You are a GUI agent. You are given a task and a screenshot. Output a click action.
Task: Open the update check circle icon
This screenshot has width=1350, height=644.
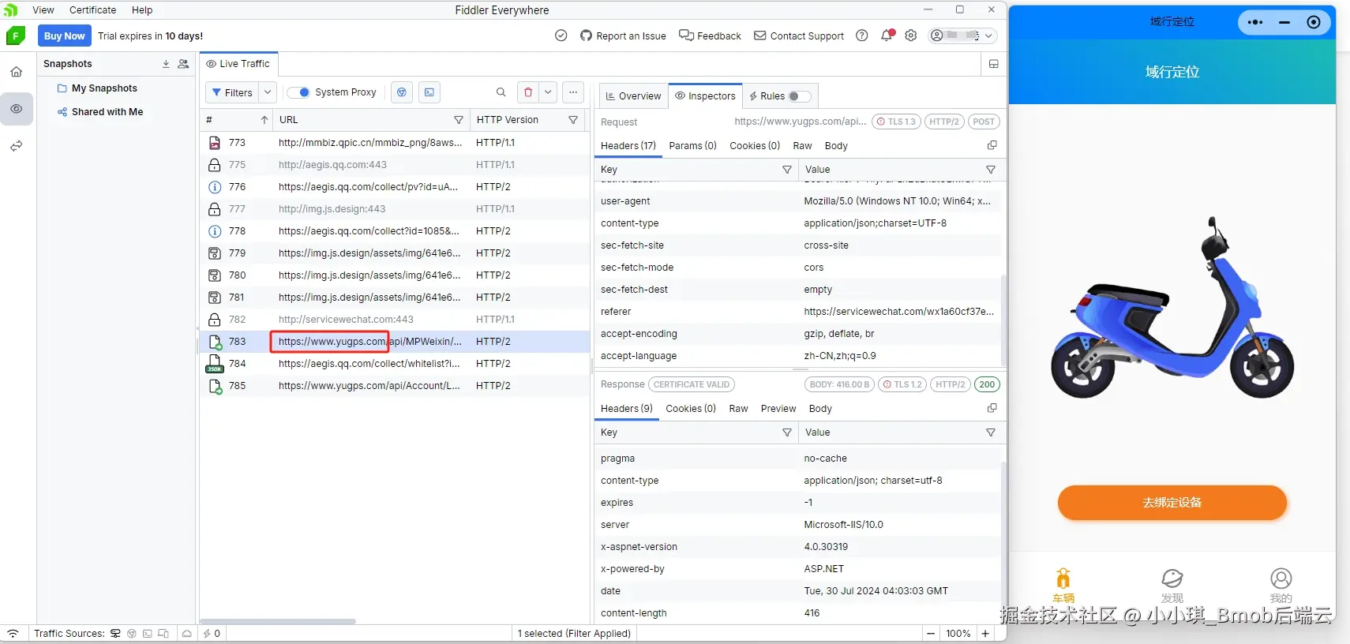click(x=561, y=36)
